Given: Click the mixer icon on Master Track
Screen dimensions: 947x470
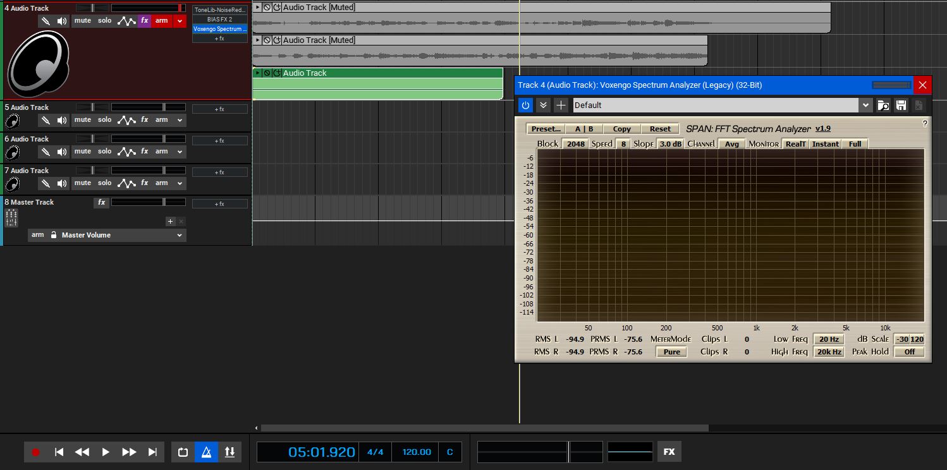Looking at the screenshot, I should click(x=11, y=218).
